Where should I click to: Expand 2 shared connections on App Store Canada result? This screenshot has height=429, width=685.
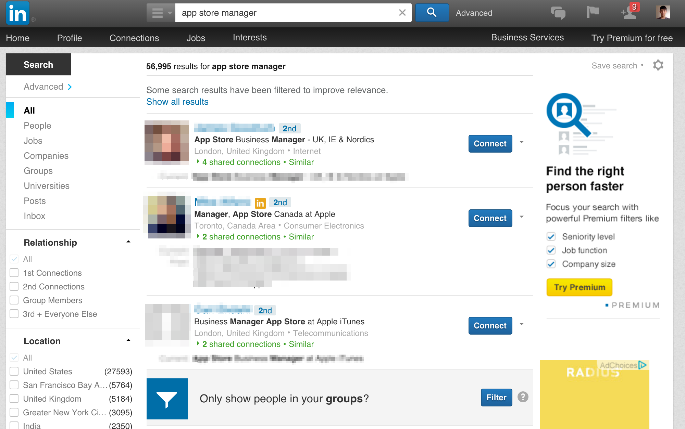238,237
